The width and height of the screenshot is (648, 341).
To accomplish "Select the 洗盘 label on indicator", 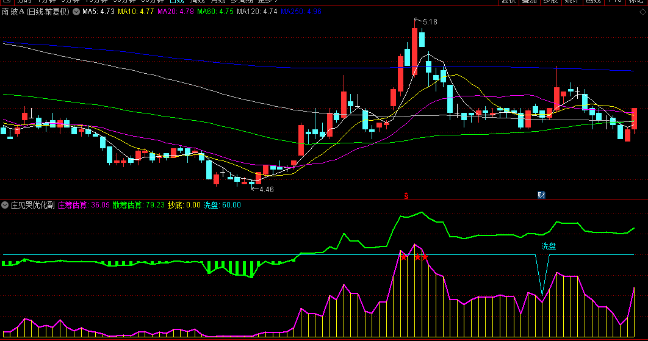I will (x=549, y=246).
